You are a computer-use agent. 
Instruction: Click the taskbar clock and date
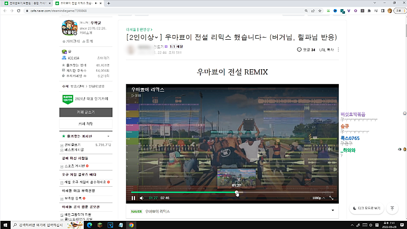389,225
